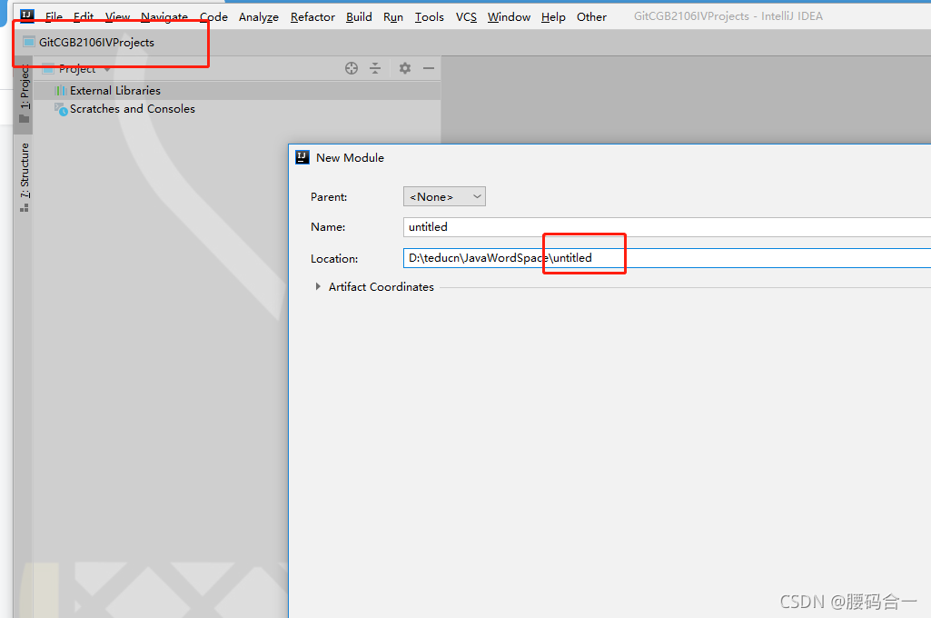The width and height of the screenshot is (931, 618).
Task: Open the Other menu
Action: pyautogui.click(x=591, y=16)
